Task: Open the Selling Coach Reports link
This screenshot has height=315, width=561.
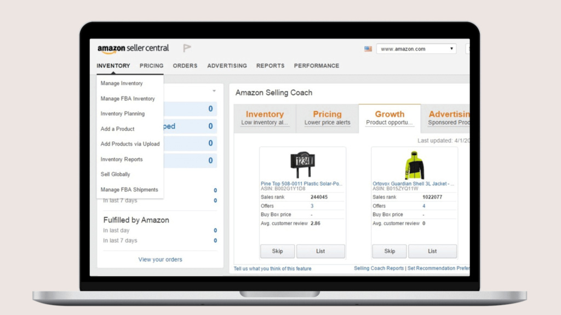Action: point(379,269)
